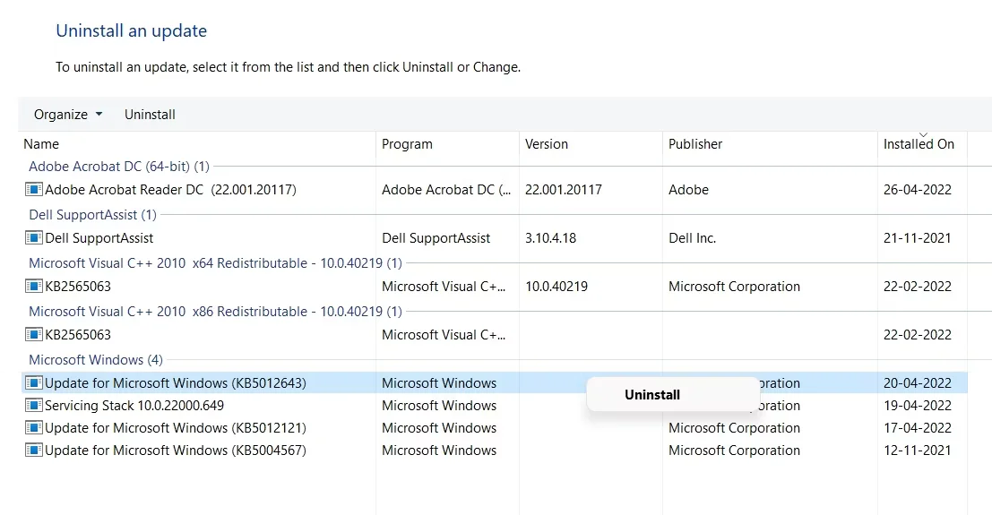
Task: Click the Servicing Stack 10.0.22000.649 icon
Action: coord(34,406)
